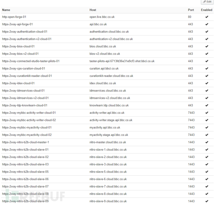Select the name https-2way-curationkit-reader-cloud-01
This screenshot has width=215, height=204.
27,76
